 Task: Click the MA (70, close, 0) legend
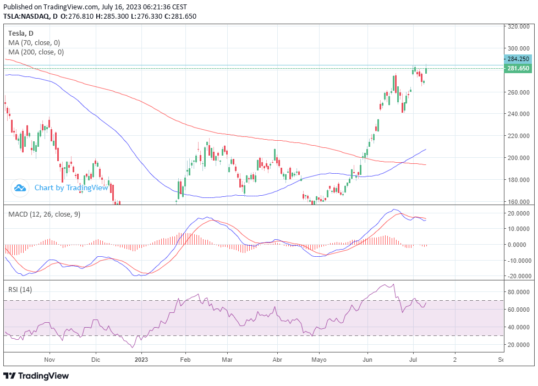34,43
